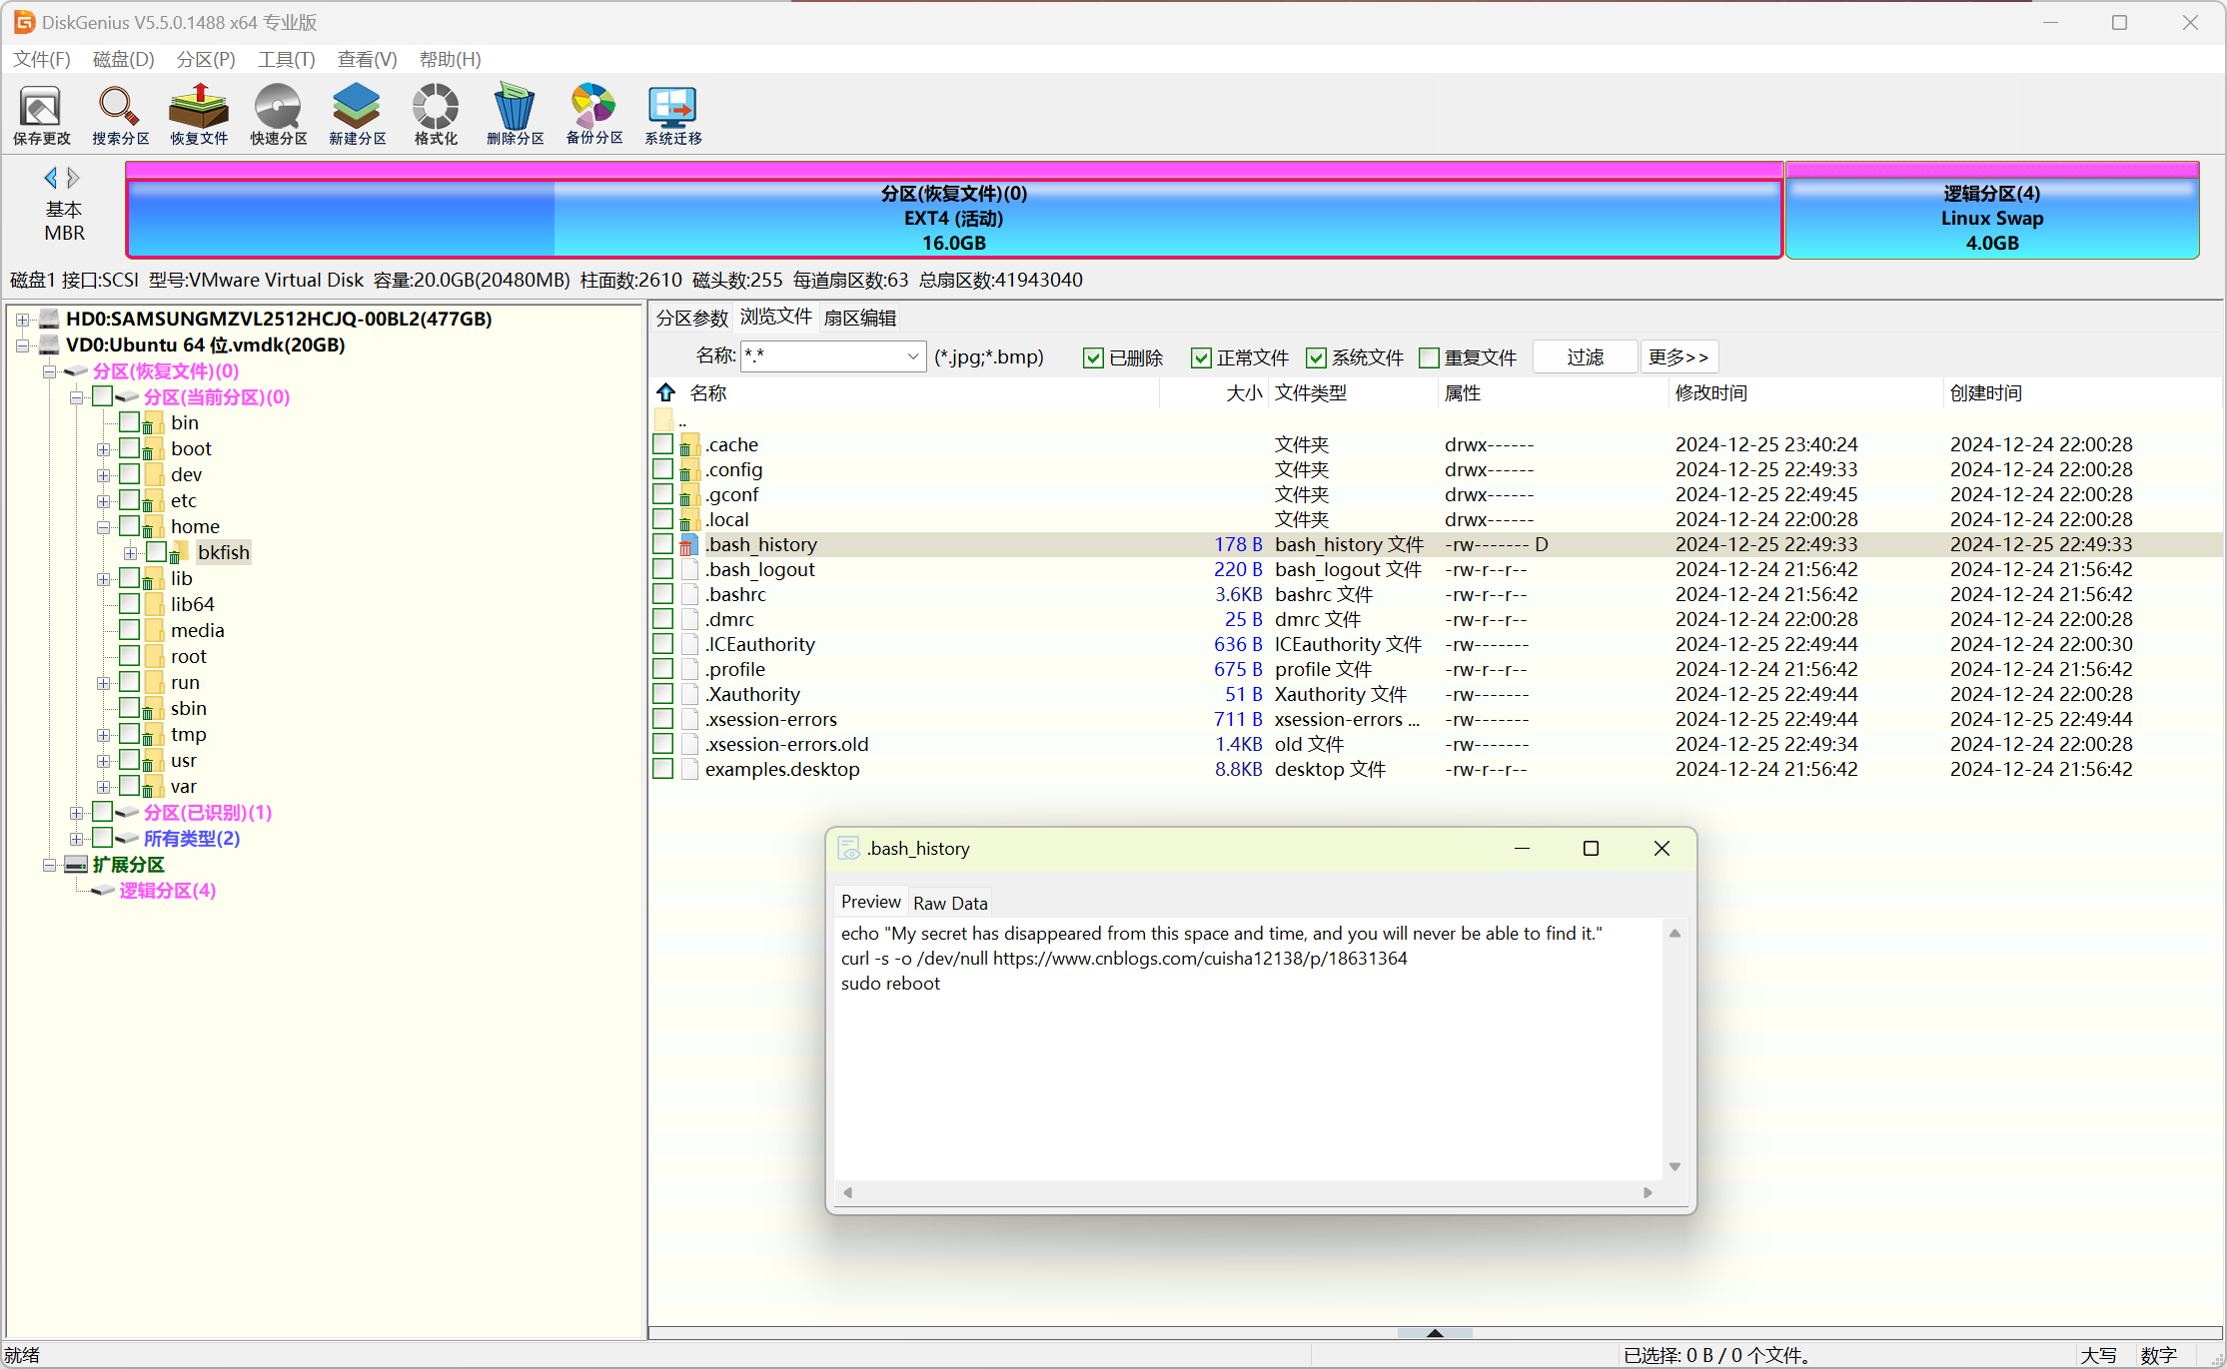Choose the 格式化 format icon
This screenshot has width=2227, height=1369.
tap(436, 114)
